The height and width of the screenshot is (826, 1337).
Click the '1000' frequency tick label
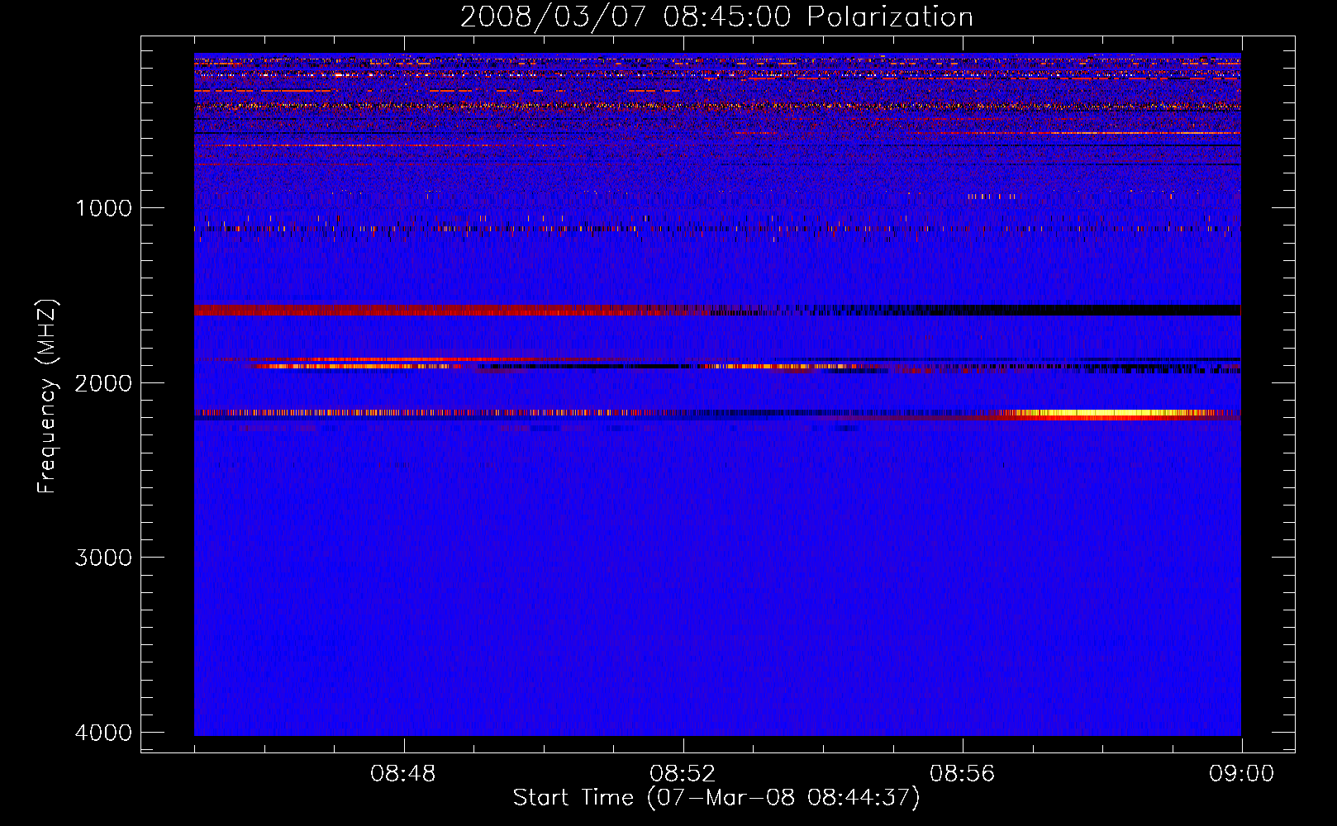pos(103,207)
